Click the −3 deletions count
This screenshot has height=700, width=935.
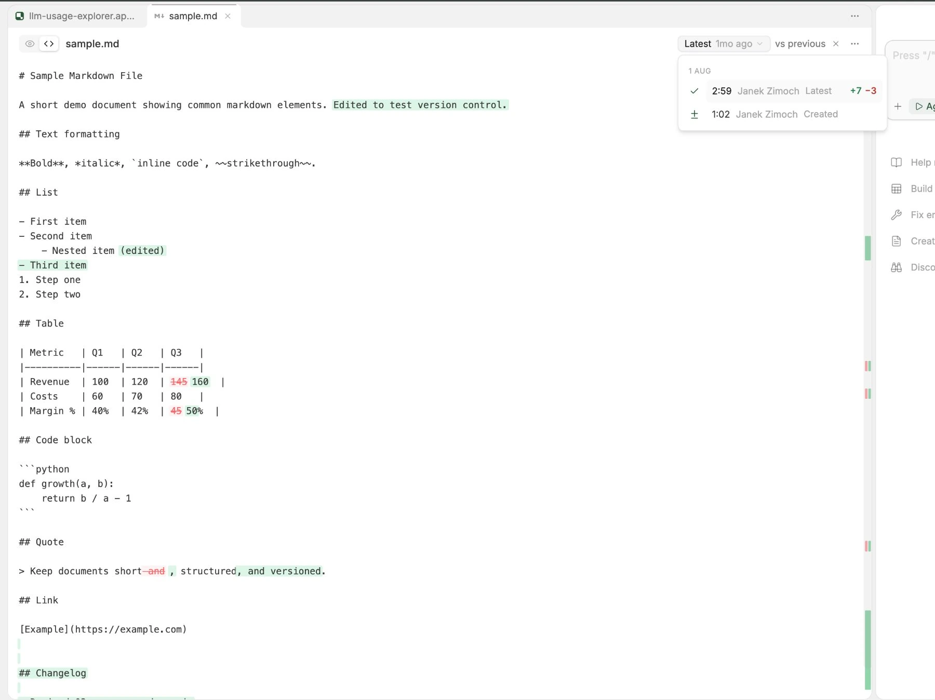(871, 91)
